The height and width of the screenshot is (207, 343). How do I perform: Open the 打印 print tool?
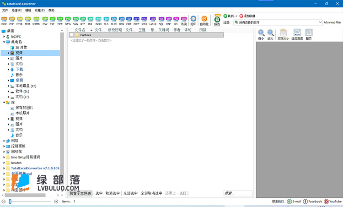pyautogui.click(x=193, y=21)
